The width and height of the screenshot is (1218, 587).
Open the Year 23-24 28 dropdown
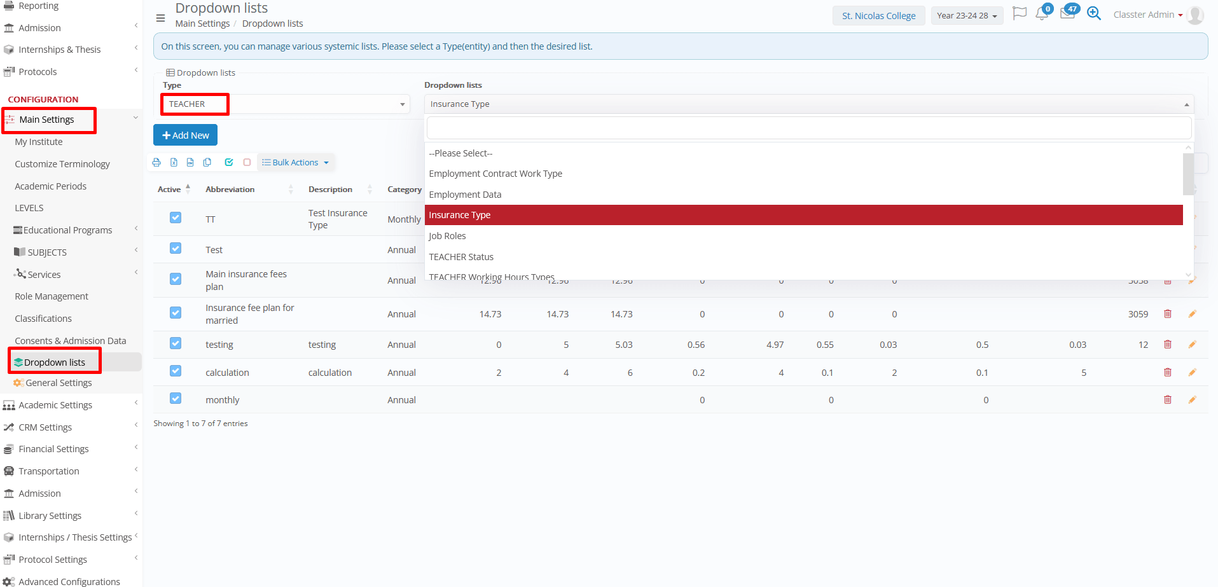(x=967, y=16)
